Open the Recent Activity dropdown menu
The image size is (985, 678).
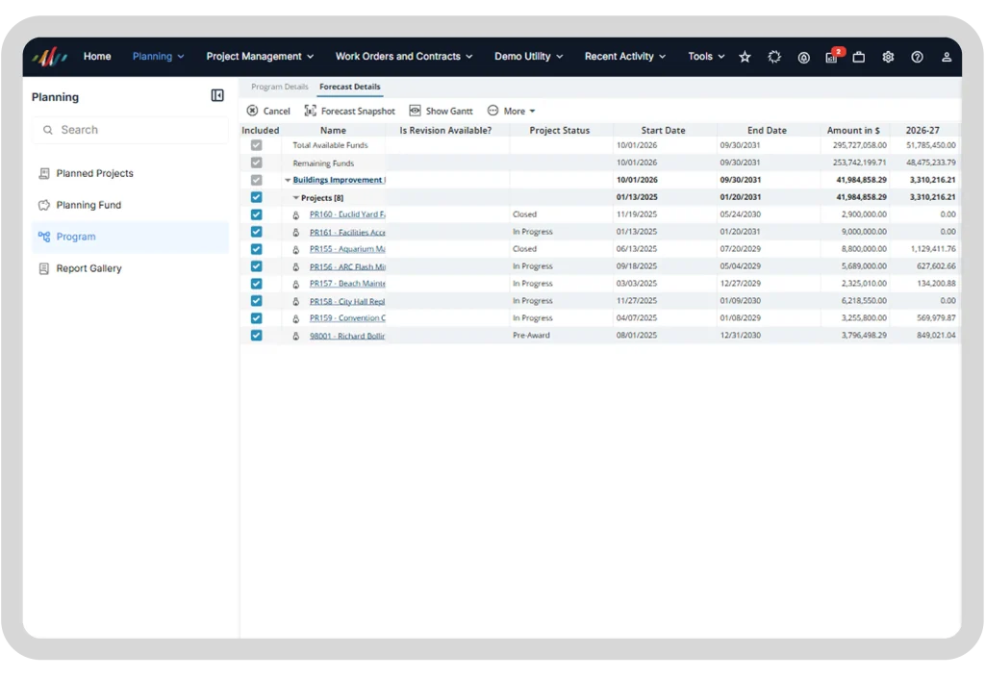click(625, 57)
